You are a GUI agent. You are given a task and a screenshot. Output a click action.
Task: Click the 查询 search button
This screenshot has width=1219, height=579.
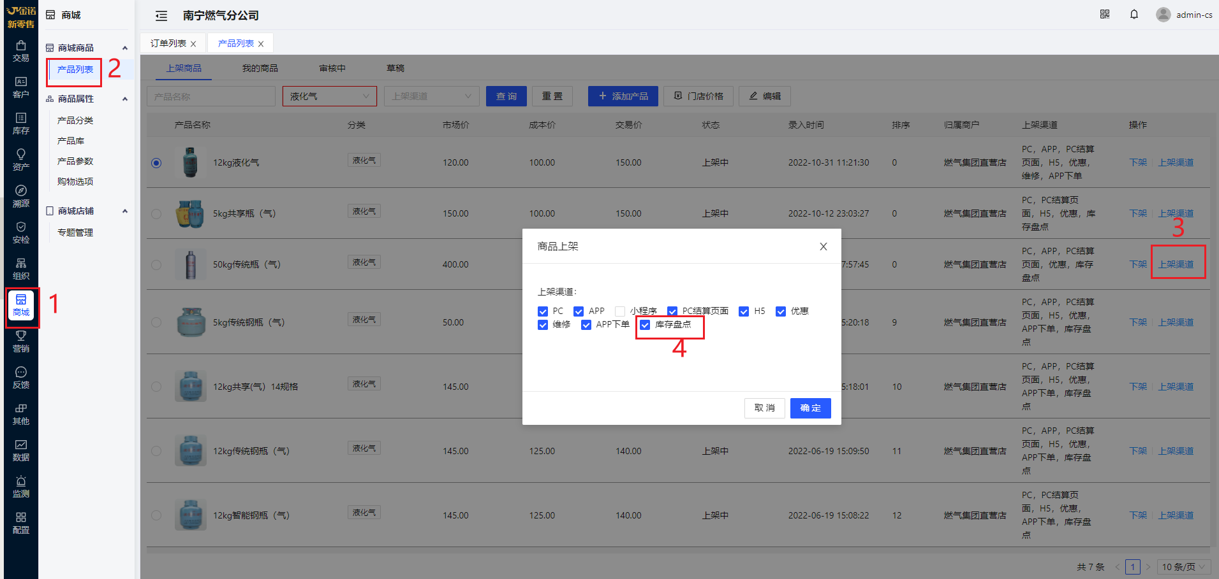tap(506, 96)
